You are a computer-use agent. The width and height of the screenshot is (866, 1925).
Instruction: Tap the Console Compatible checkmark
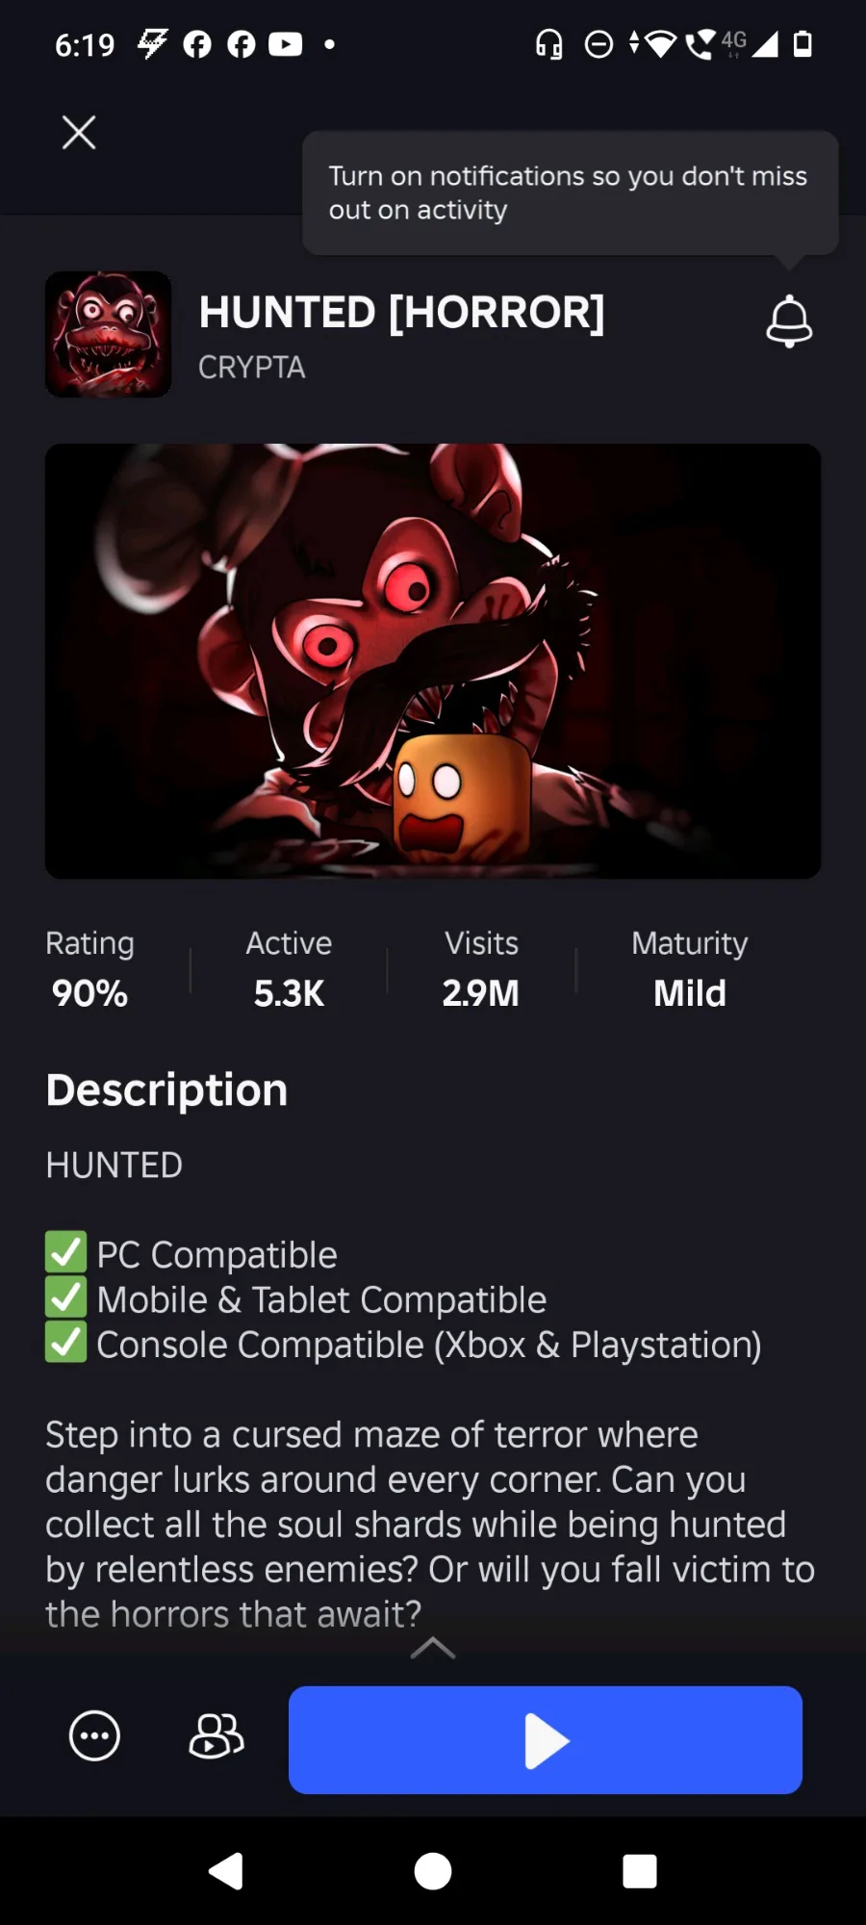(x=65, y=1343)
